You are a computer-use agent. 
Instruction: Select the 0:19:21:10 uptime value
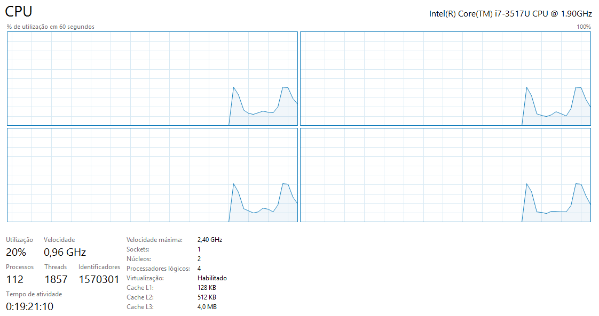point(29,306)
